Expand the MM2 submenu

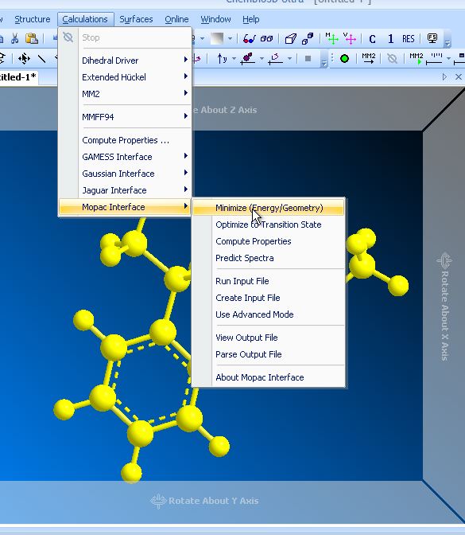(x=125, y=94)
